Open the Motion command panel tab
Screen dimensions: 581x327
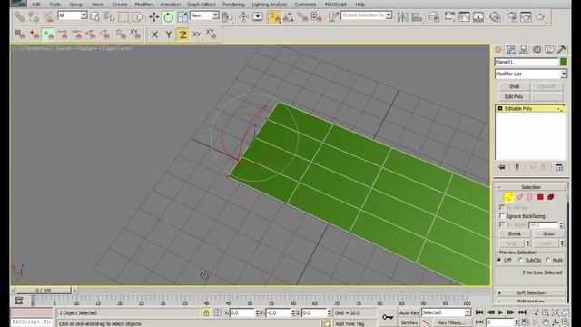(537, 49)
